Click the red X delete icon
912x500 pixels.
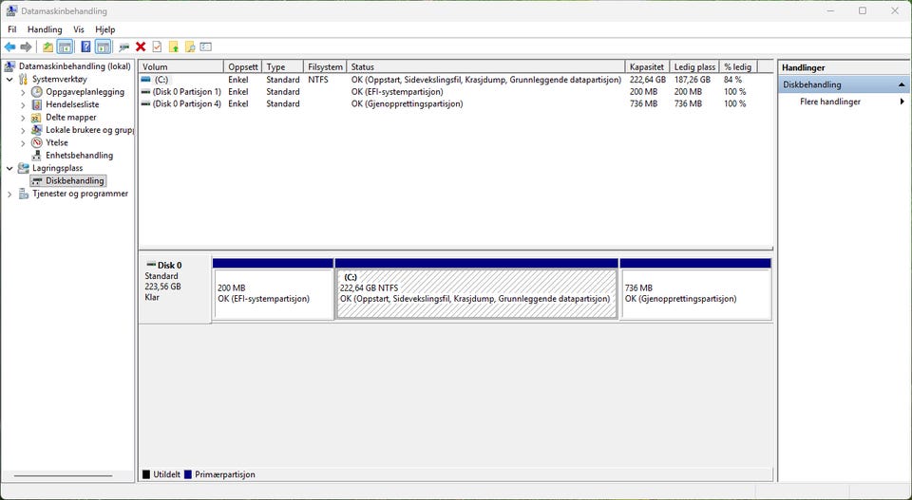point(141,47)
